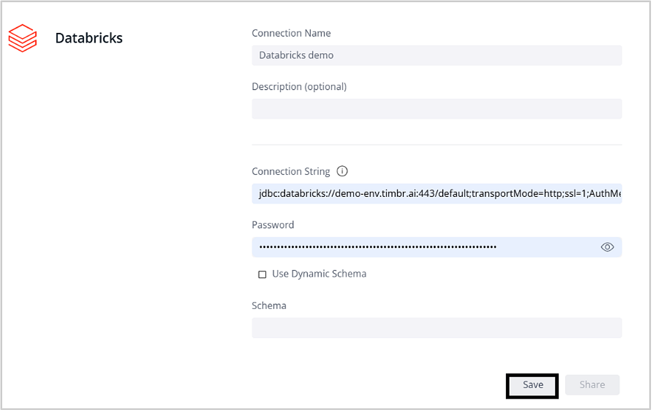Click the Connection Name field showing Databricks demo
652x410 pixels.
coord(436,56)
